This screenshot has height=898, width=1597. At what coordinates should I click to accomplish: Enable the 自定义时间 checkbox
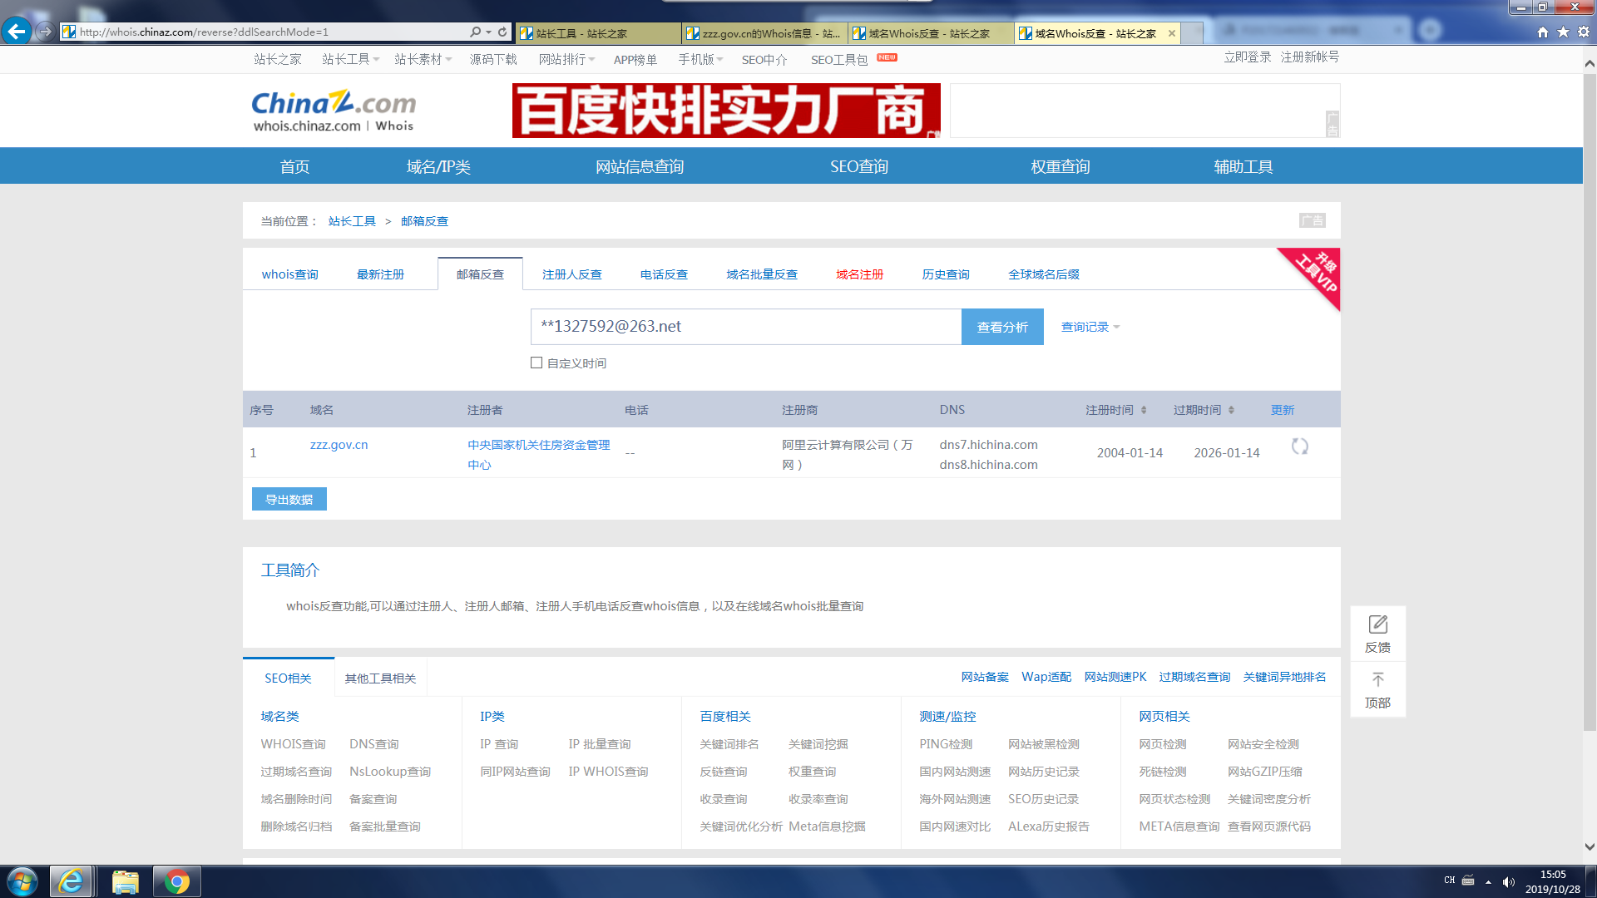pyautogui.click(x=536, y=363)
